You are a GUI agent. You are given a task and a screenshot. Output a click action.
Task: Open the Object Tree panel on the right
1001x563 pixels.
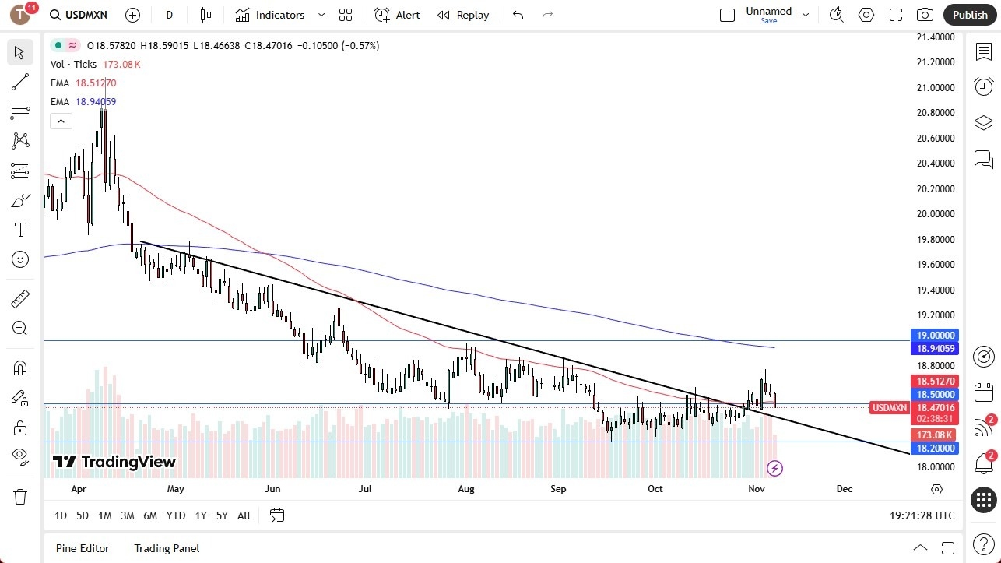click(983, 122)
